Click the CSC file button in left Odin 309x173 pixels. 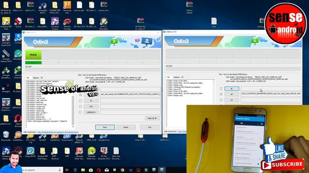[x=91, y=107]
